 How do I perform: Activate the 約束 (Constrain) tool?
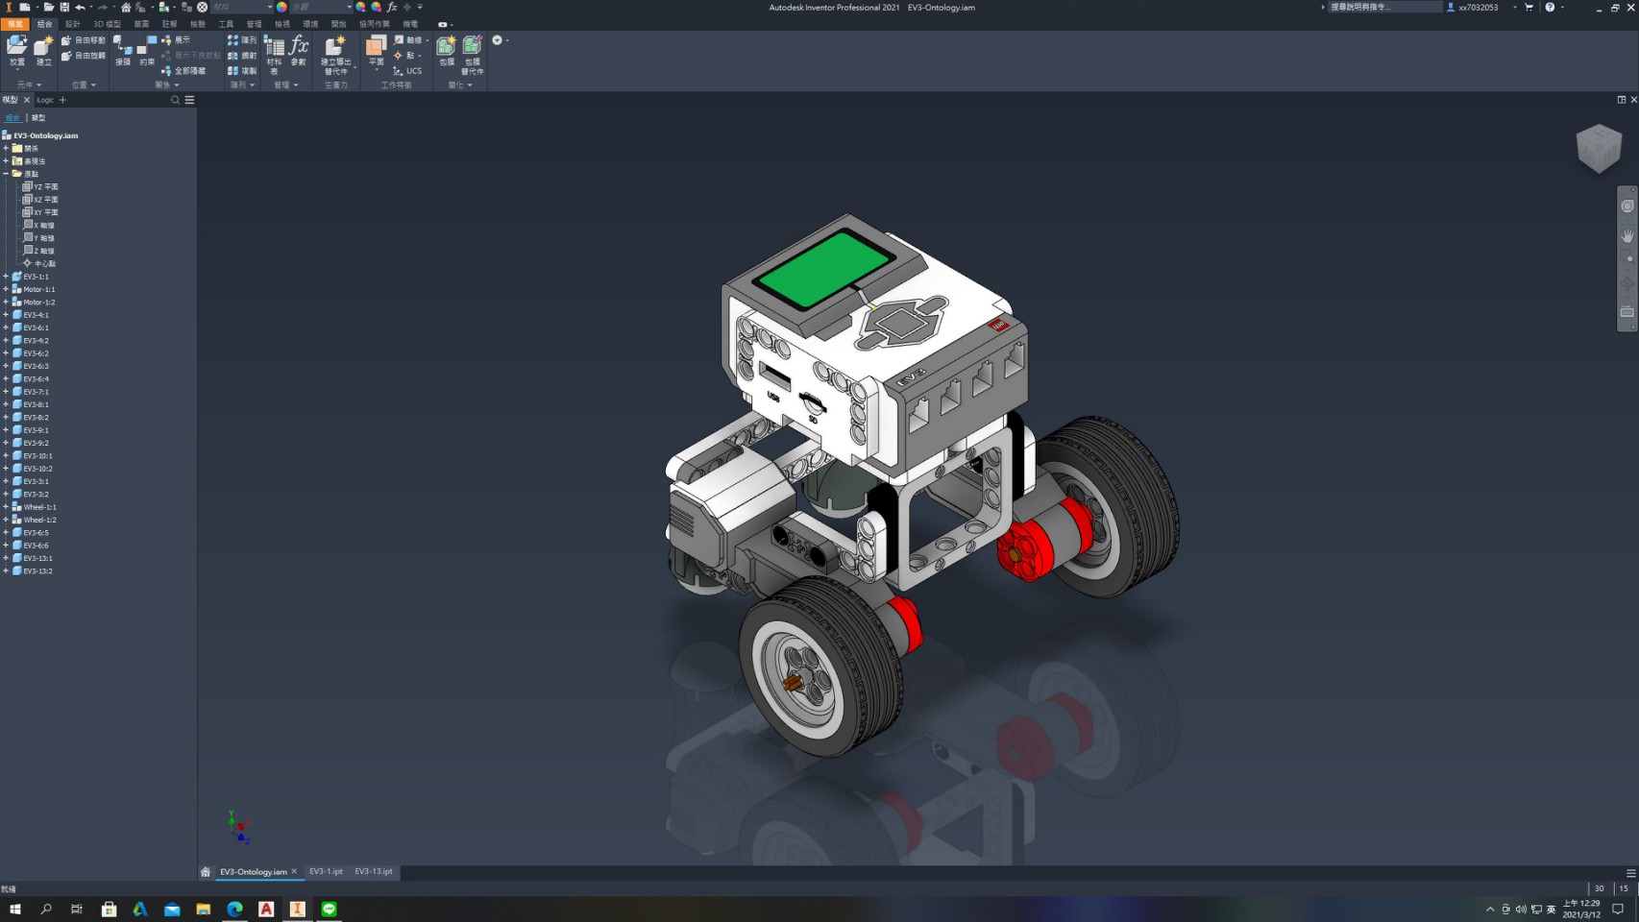coord(147,51)
